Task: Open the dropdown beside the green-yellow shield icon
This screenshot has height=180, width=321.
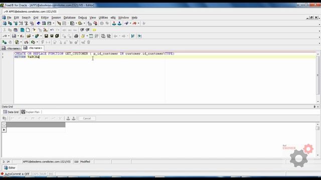Action: point(21,42)
